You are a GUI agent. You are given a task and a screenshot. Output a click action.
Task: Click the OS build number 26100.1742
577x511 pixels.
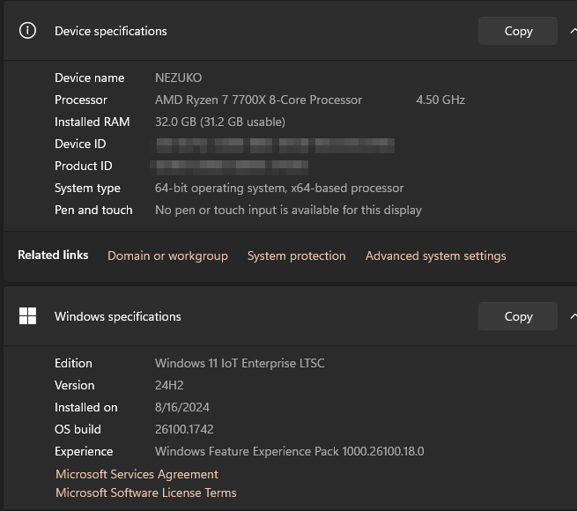click(x=186, y=429)
